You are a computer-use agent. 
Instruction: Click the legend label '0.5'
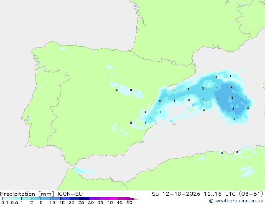14,202
